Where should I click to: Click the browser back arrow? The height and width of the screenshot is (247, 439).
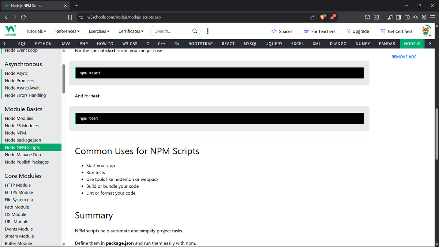coord(6,17)
